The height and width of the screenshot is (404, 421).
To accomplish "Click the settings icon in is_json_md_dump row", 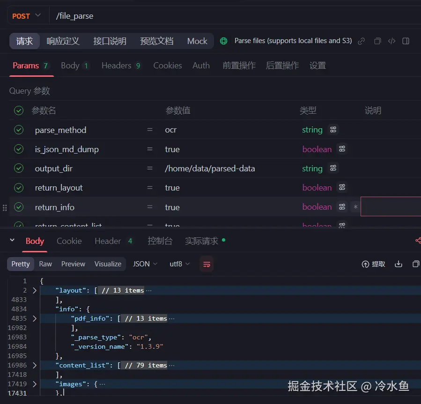I will tap(342, 149).
